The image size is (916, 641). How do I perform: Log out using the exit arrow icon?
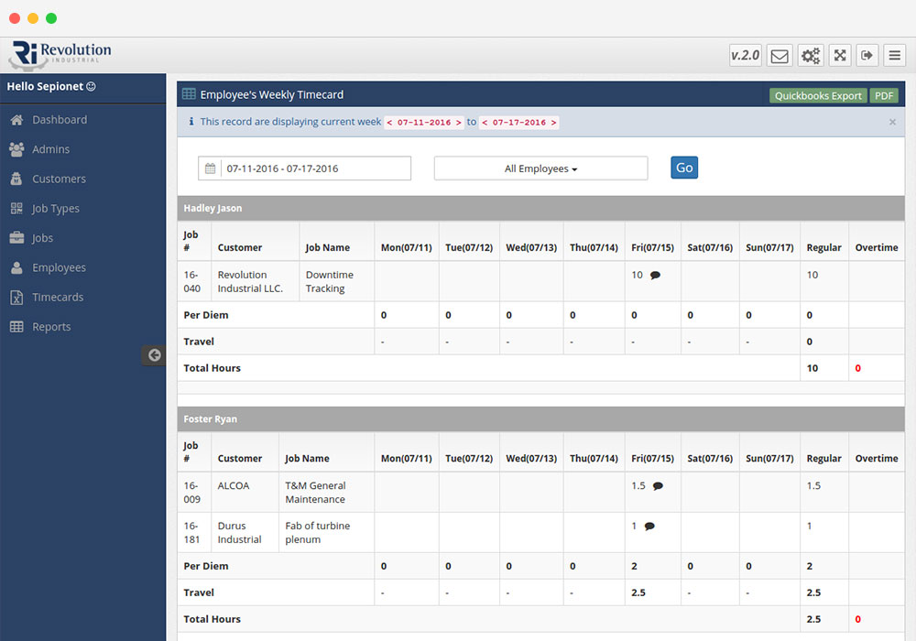pos(867,55)
